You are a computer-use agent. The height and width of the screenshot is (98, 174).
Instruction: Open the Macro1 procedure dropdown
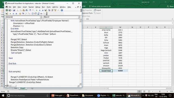(x=79, y=17)
